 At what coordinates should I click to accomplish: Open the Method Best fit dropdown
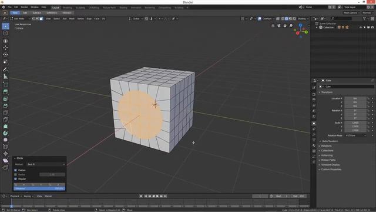click(46, 164)
